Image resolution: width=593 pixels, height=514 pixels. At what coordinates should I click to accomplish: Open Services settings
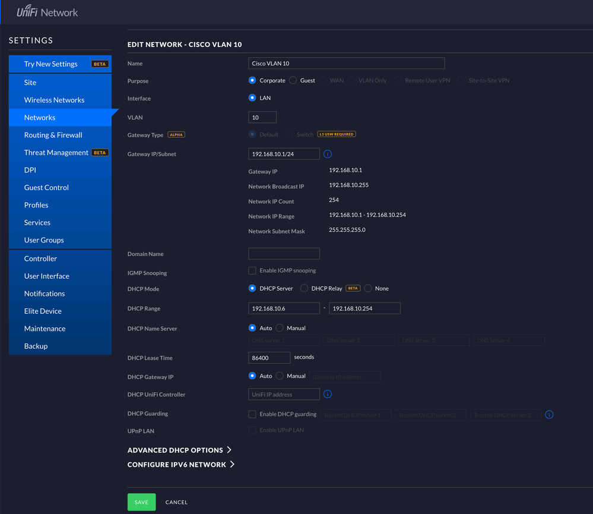(x=60, y=223)
